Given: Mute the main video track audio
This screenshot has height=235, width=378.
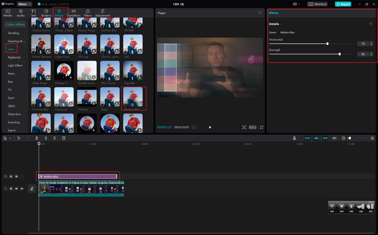Looking at the screenshot, I should coord(22,189).
